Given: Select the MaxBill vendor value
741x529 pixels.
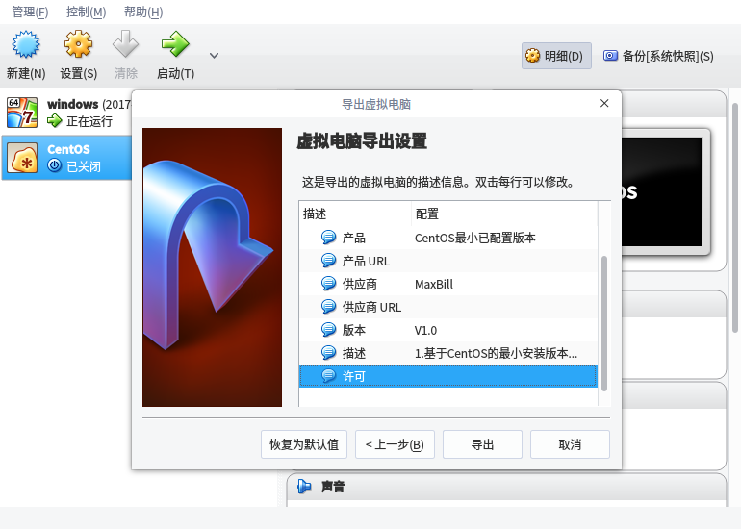Looking at the screenshot, I should pyautogui.click(x=434, y=284).
